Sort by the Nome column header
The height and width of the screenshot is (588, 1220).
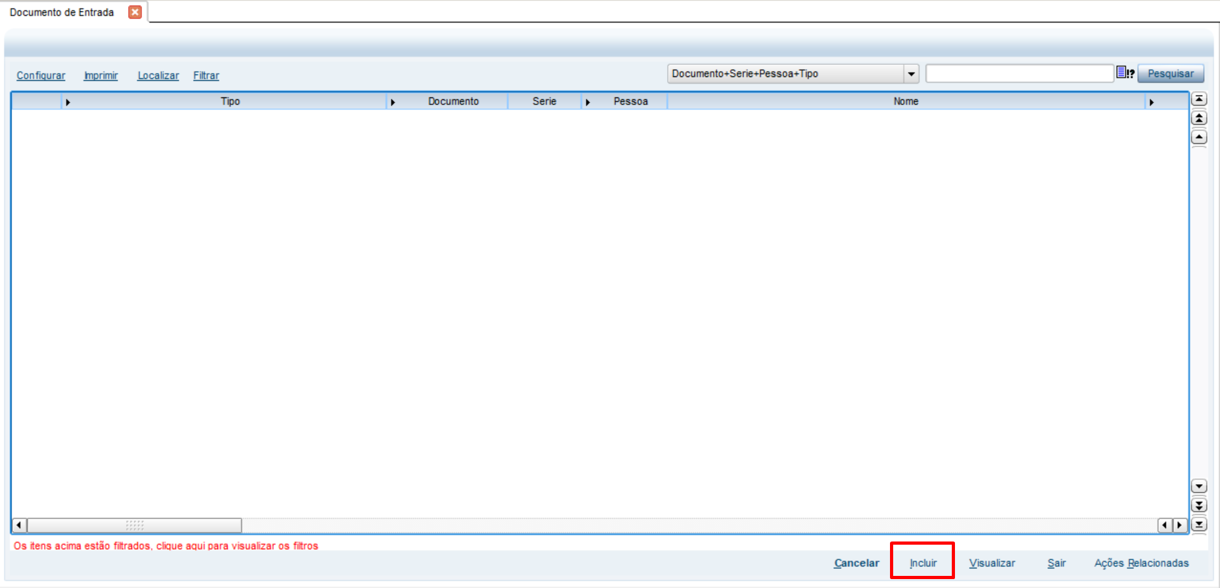[x=905, y=101]
